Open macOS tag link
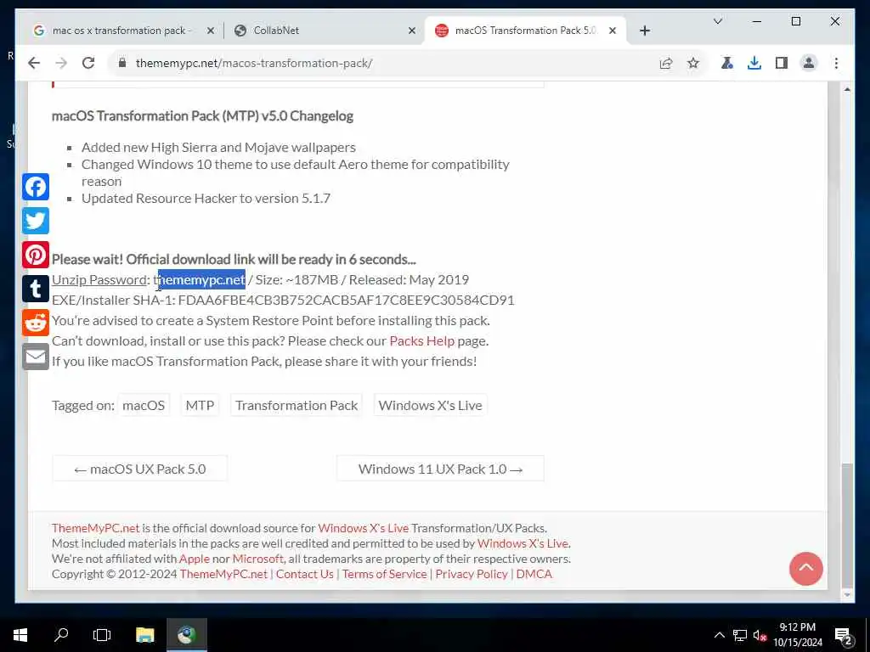Screen dimensions: 870x652 [x=144, y=405]
